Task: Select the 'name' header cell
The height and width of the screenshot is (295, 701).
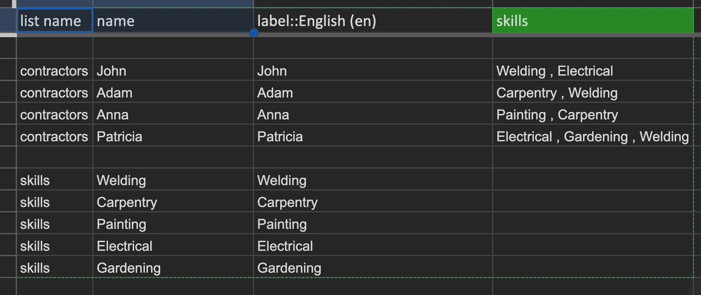Action: (x=173, y=21)
